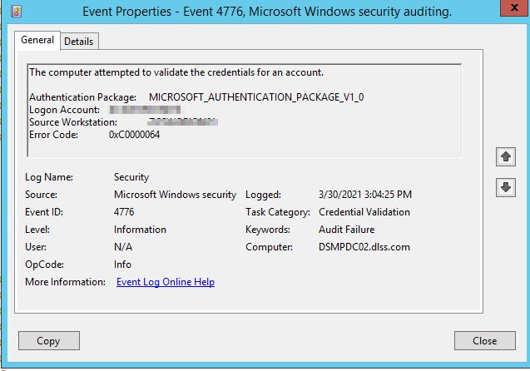The height and width of the screenshot is (371, 530).
Task: Click the Keywords value Audit Failure
Action: click(x=347, y=230)
